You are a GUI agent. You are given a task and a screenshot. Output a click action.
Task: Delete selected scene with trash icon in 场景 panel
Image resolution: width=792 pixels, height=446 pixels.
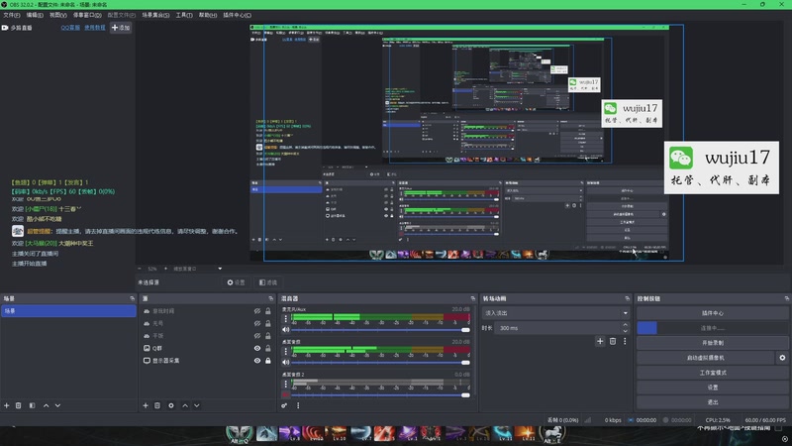pos(18,405)
